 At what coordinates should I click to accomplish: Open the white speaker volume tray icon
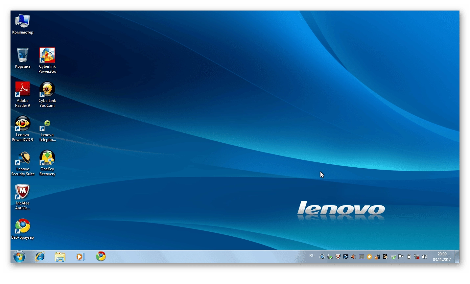425,257
